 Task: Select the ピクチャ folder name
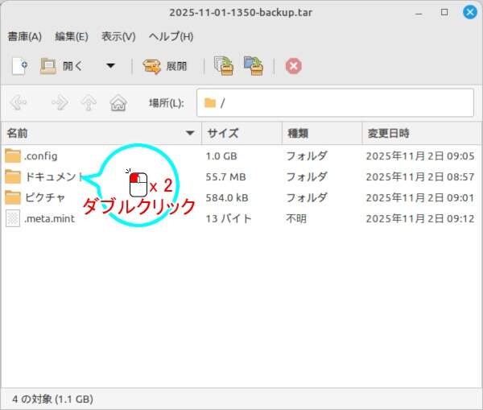click(x=45, y=197)
